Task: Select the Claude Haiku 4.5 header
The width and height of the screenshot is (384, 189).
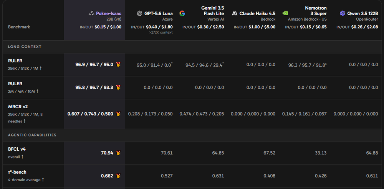Action: (x=257, y=13)
